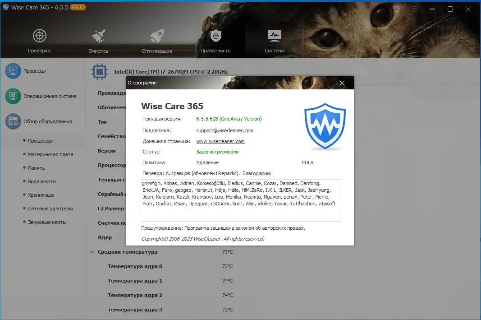Click the CPU chip icon near Intel Core
Screen dimensions: 481x320
click(99, 71)
